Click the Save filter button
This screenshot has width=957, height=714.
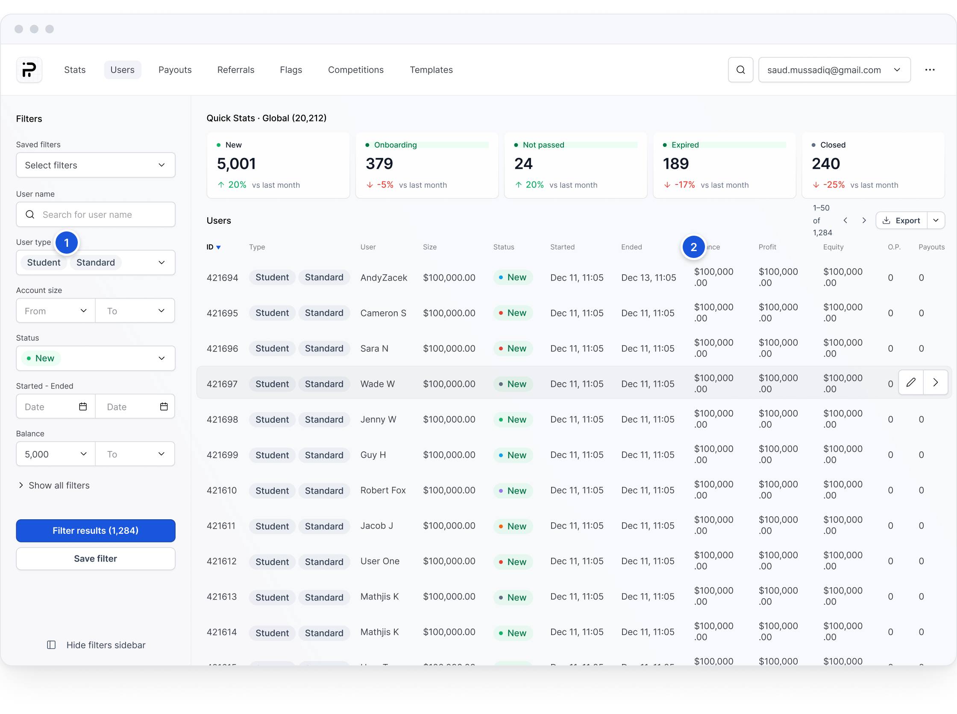pos(96,559)
